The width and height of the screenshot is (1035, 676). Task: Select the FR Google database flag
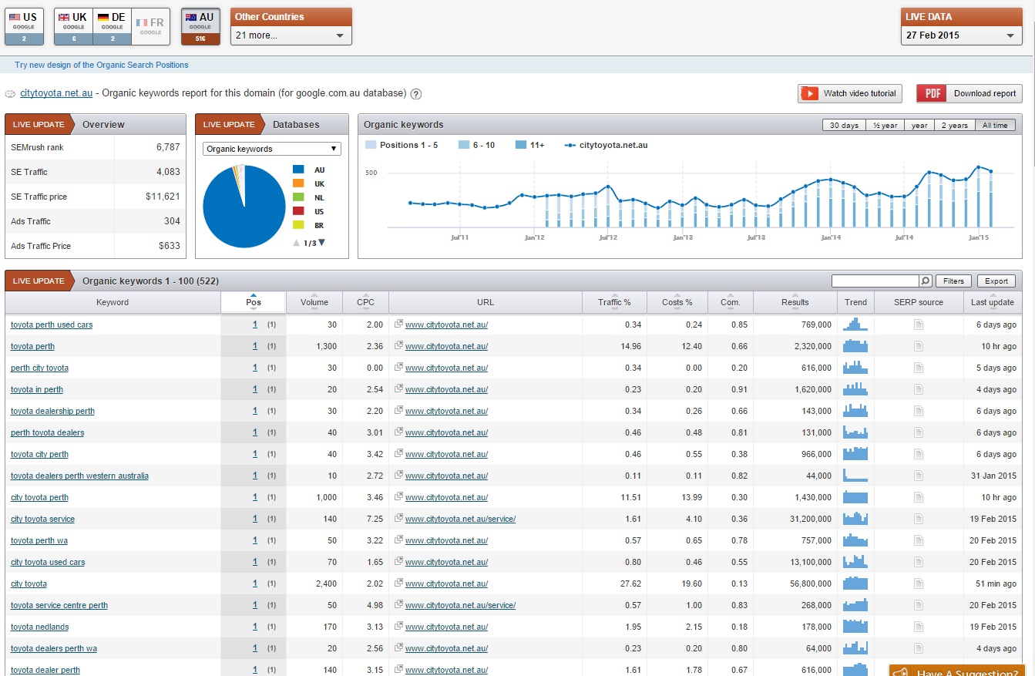tap(151, 27)
